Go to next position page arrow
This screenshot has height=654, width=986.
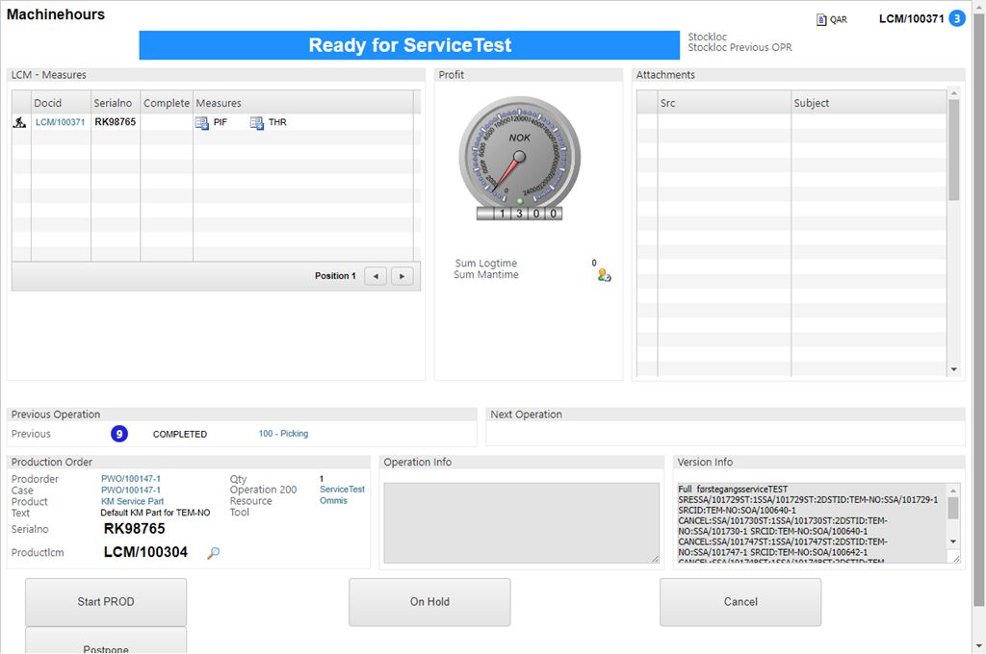pos(402,276)
